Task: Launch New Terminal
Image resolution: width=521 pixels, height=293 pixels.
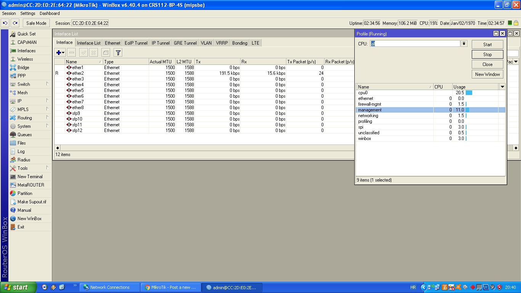Action: (30, 177)
